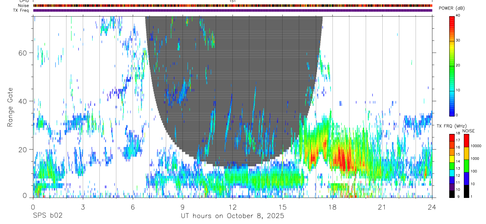Click the 24 tick on the UT hours axis
Viewport: 486px width, 224px height.
(432, 207)
